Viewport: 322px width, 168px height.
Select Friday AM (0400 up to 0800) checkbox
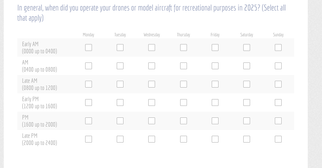coord(215,66)
